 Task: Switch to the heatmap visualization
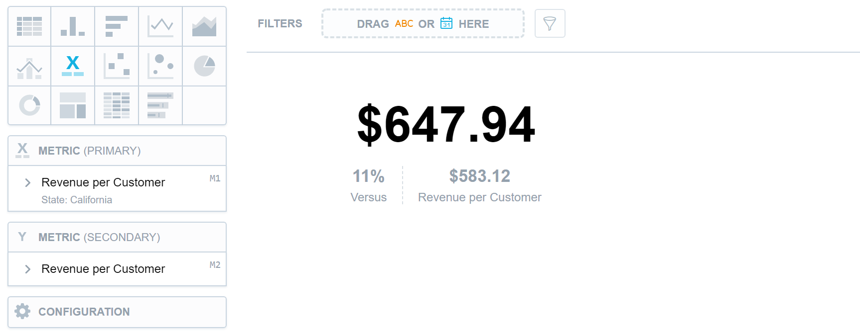(117, 105)
